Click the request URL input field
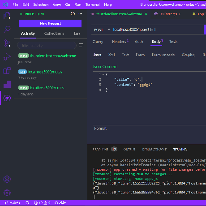 (158, 30)
